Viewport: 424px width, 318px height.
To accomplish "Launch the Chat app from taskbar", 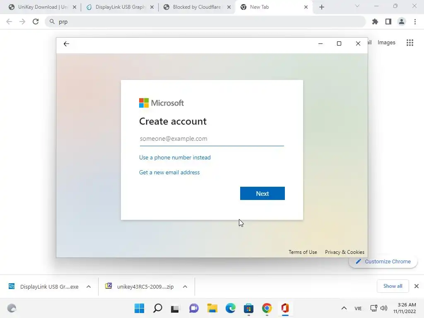I will (194, 308).
